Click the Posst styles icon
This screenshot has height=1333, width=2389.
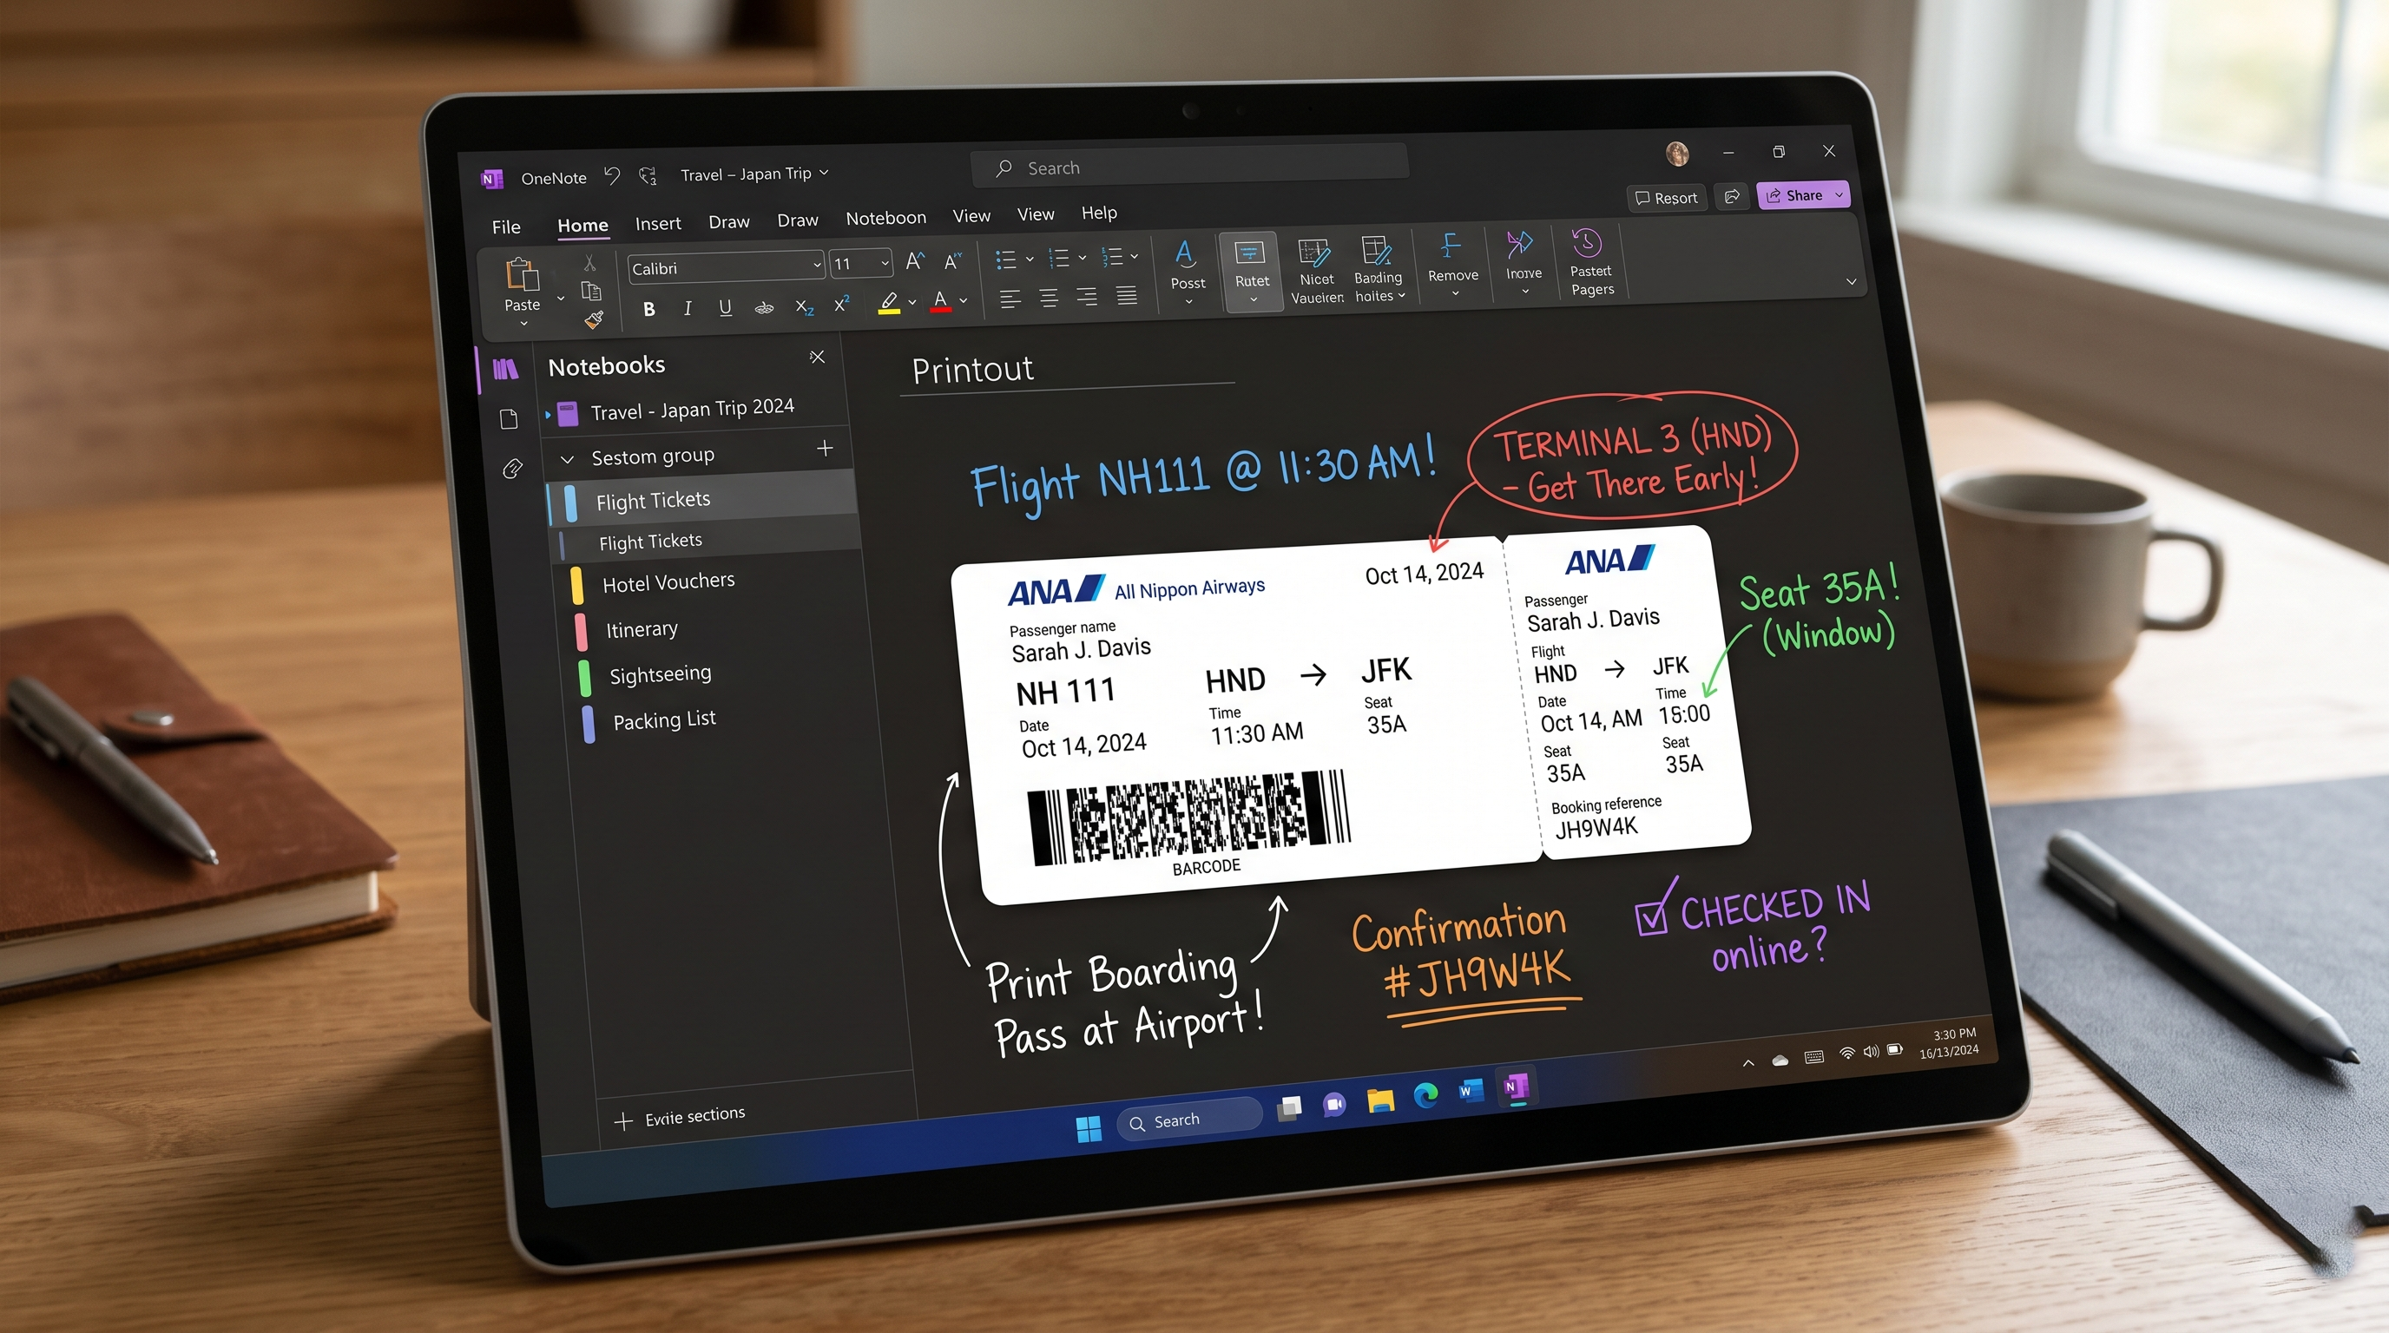pos(1184,253)
